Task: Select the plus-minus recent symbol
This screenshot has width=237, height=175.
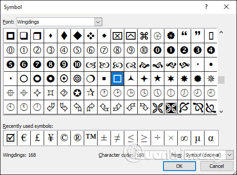Action: [104, 138]
